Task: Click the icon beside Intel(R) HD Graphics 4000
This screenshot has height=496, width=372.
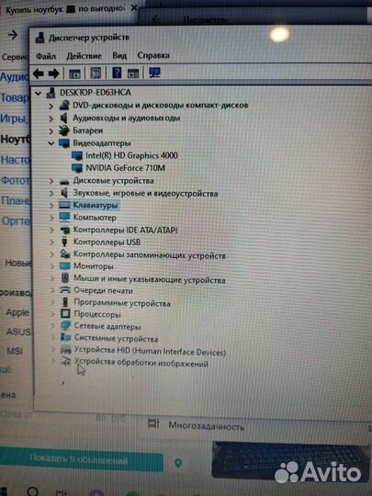Action: tap(77, 155)
